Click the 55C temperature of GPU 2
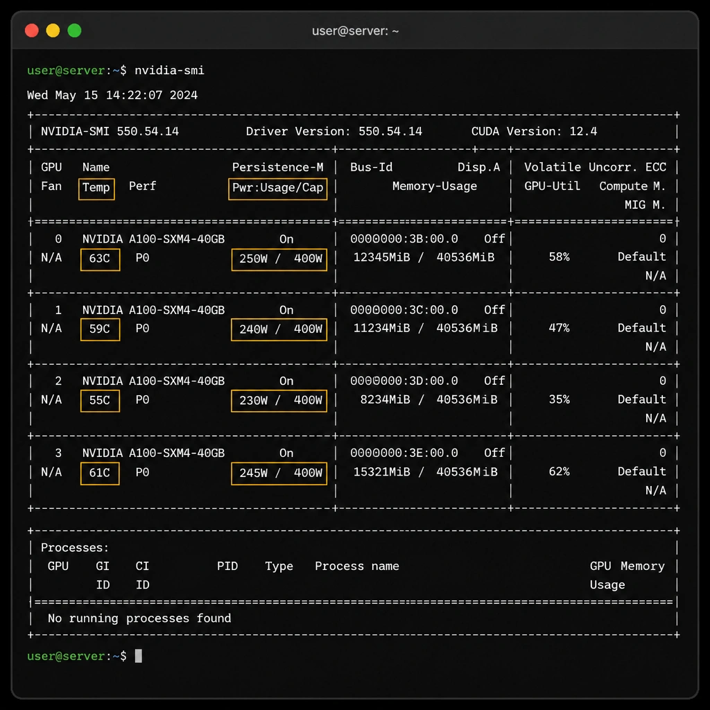Screen dimensions: 710x710 (x=100, y=401)
